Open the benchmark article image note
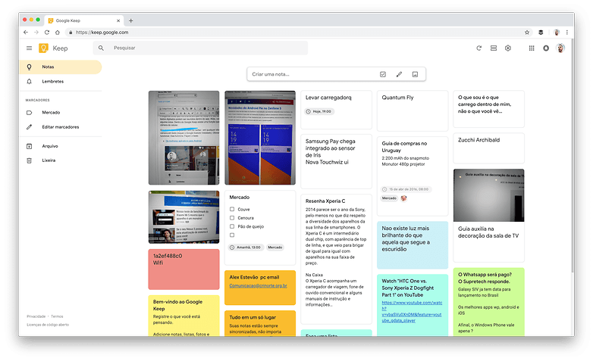Screen dimensions: 593x361 coord(184,217)
